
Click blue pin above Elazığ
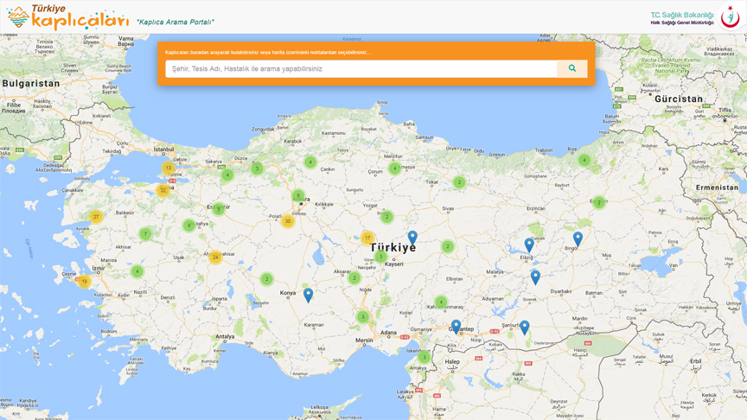click(529, 245)
